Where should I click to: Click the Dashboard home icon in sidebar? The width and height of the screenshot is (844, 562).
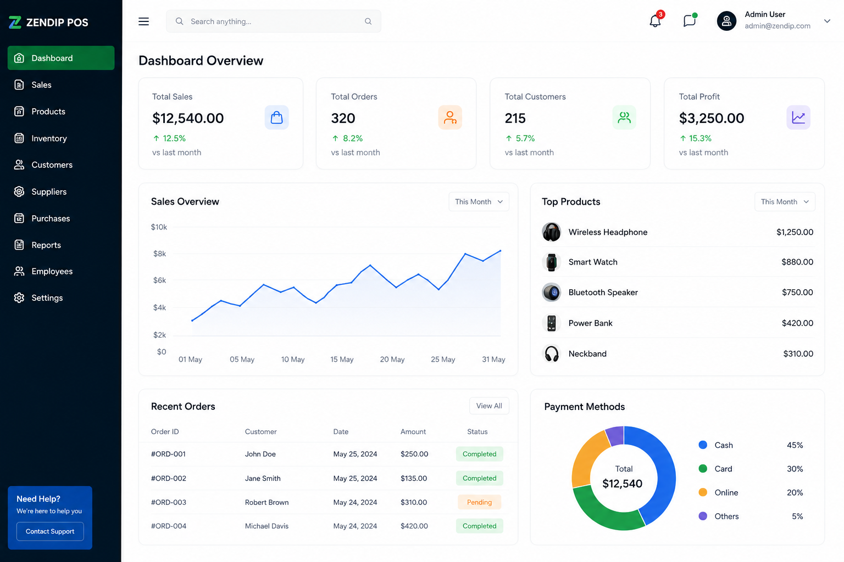(19, 58)
